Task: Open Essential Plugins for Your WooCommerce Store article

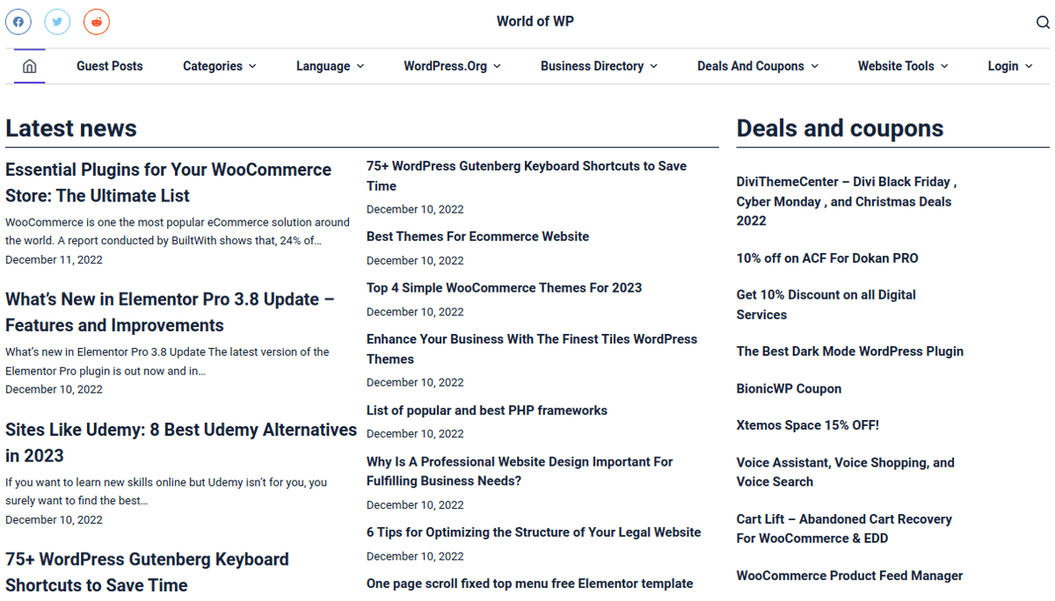Action: [169, 183]
